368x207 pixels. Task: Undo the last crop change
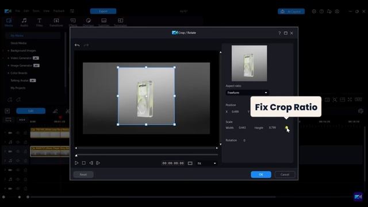point(77,45)
